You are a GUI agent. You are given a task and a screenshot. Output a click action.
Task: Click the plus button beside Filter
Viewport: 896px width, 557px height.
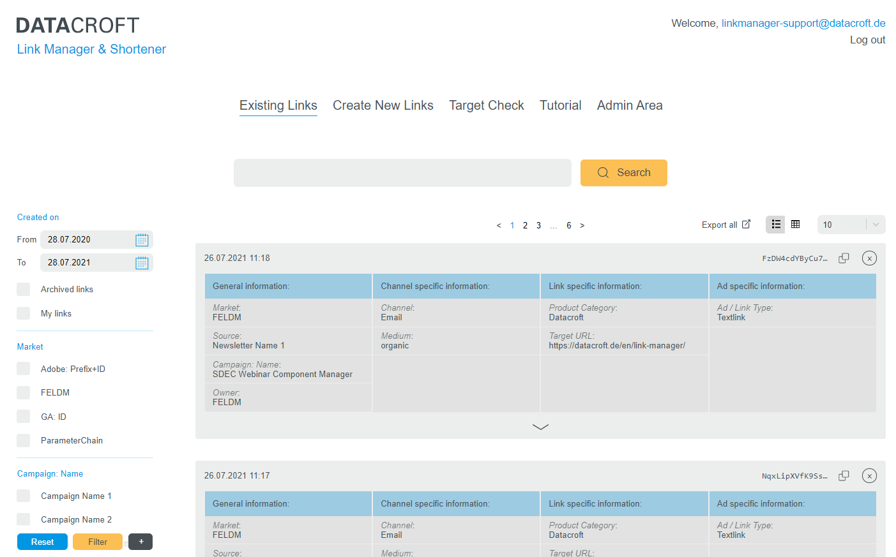tap(140, 542)
